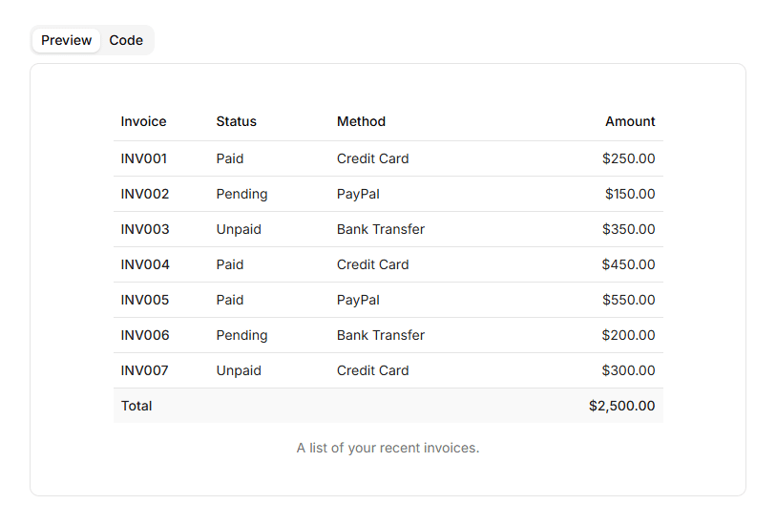Click the Total footer label
Screen dimensions: 776x525
click(x=136, y=406)
